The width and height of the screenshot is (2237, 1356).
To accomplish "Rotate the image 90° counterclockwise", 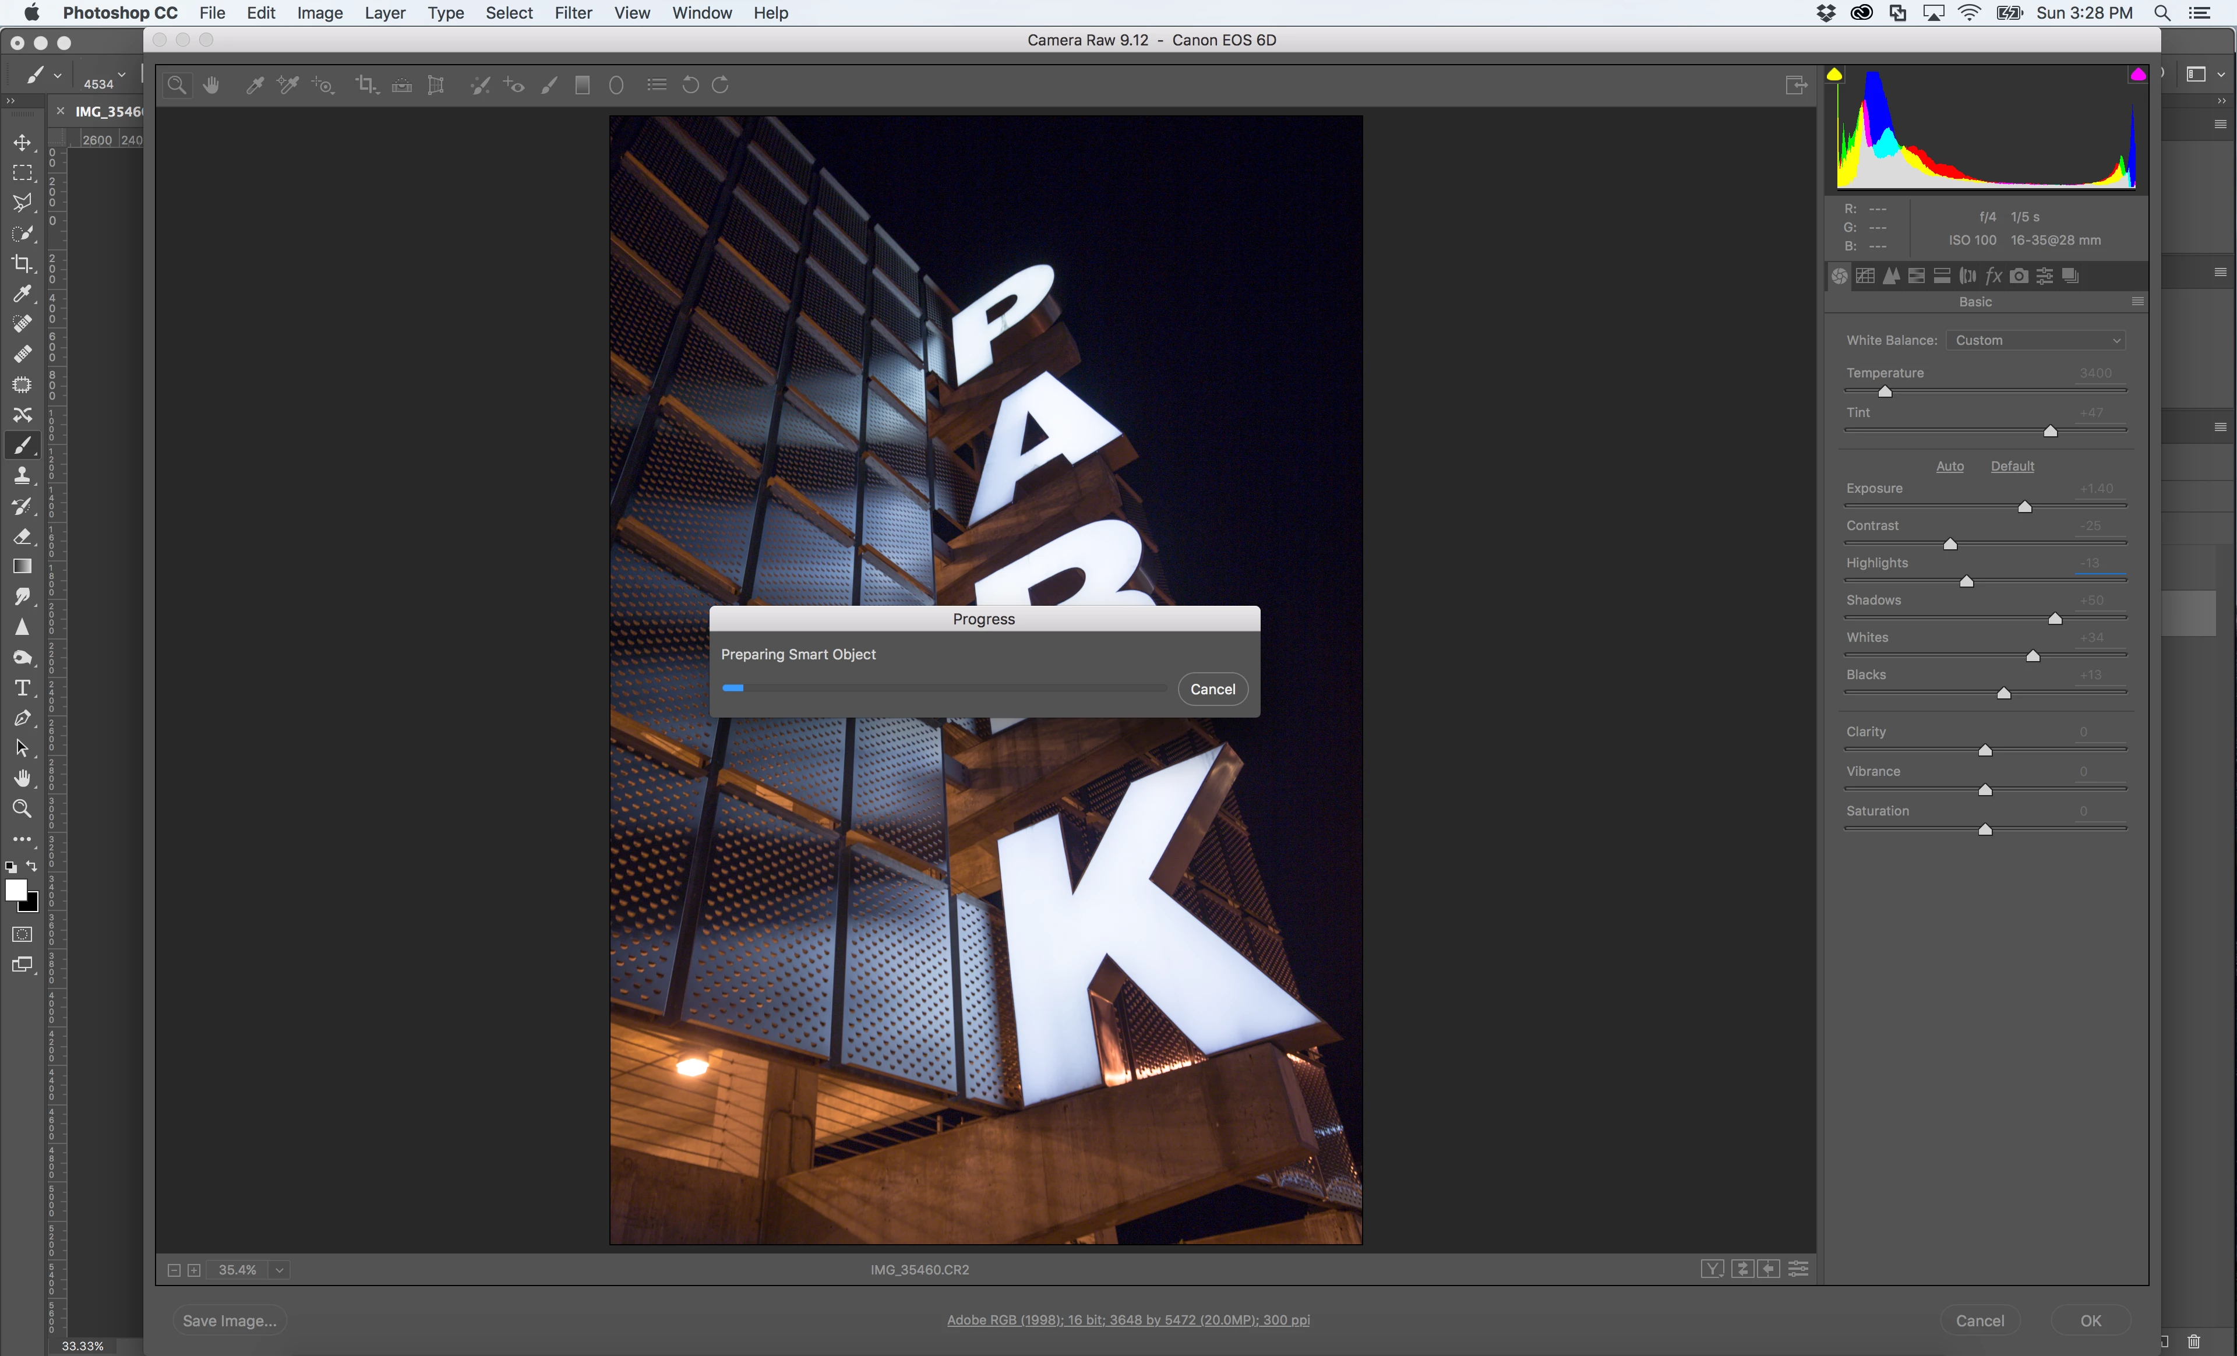I will 690,85.
